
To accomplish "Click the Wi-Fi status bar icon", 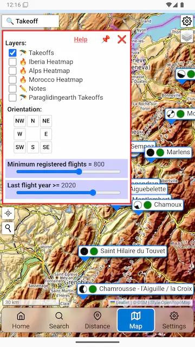I will click(169, 5).
